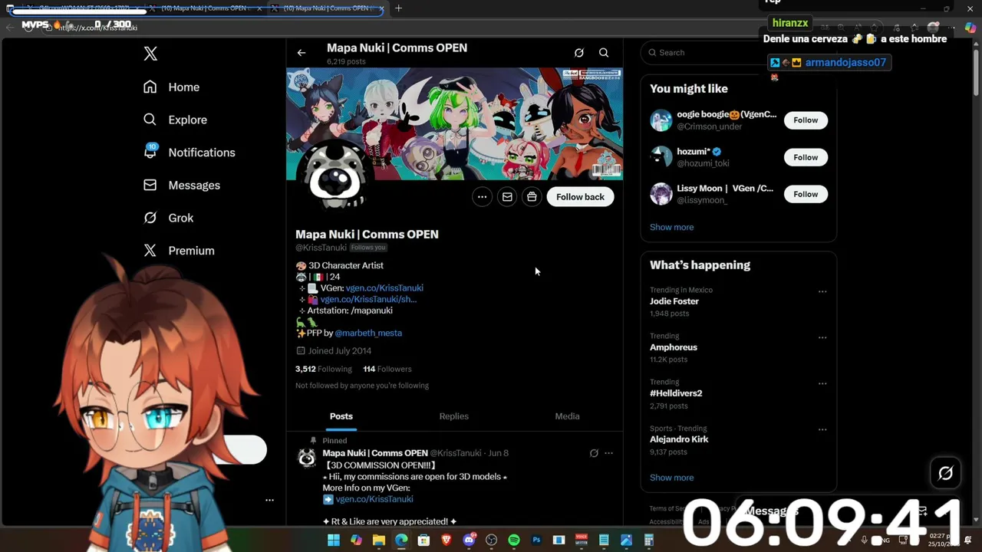Open Grok profile summary icon in header
The width and height of the screenshot is (982, 552).
coord(579,53)
